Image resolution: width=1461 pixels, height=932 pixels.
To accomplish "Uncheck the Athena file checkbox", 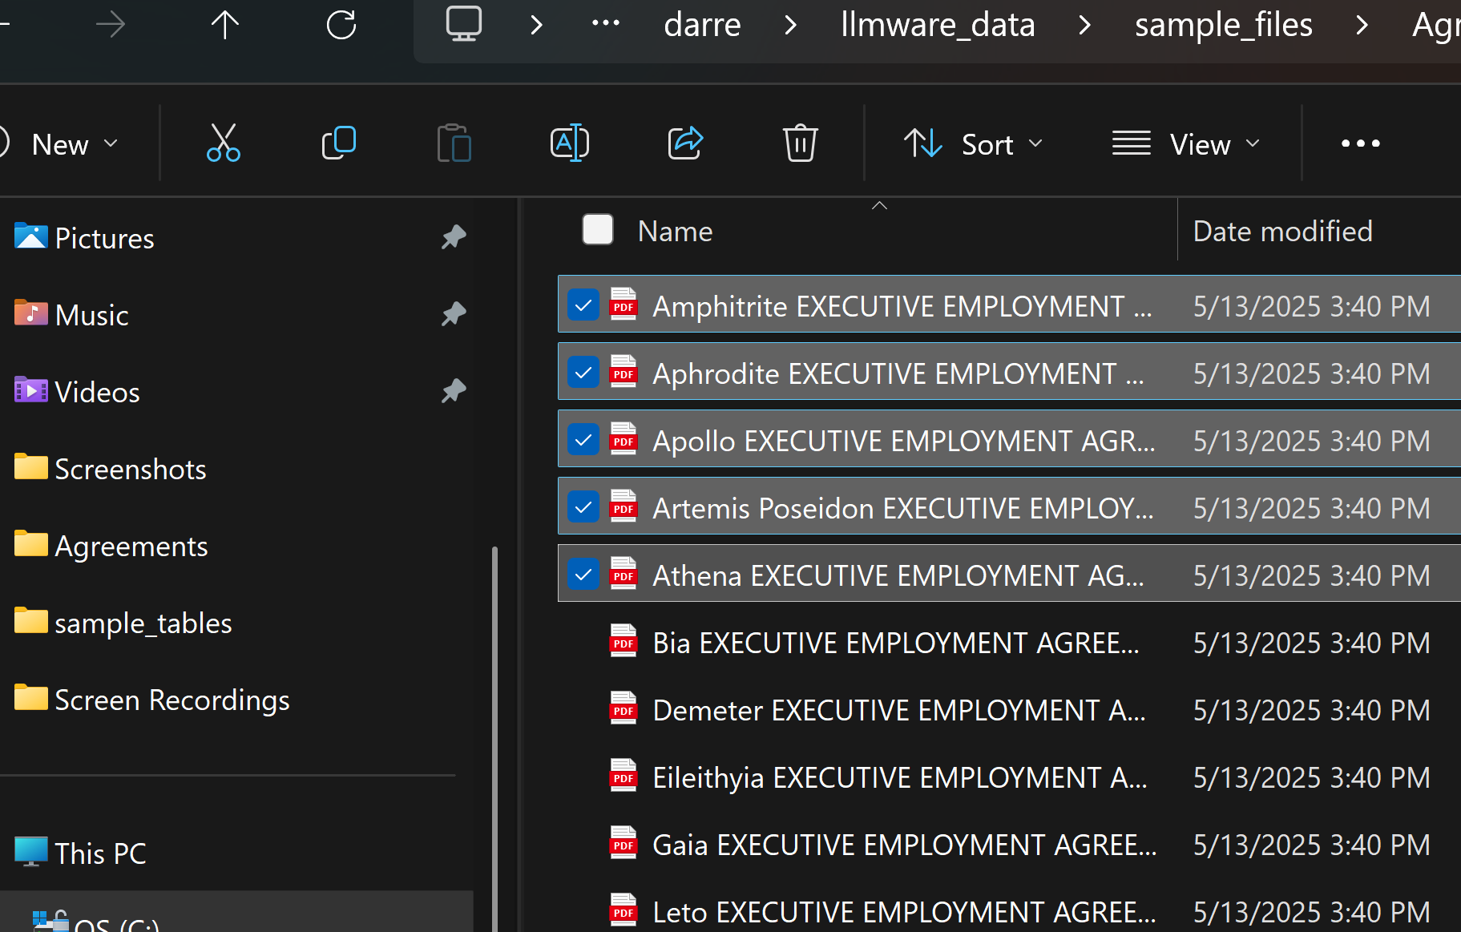I will 583,575.
